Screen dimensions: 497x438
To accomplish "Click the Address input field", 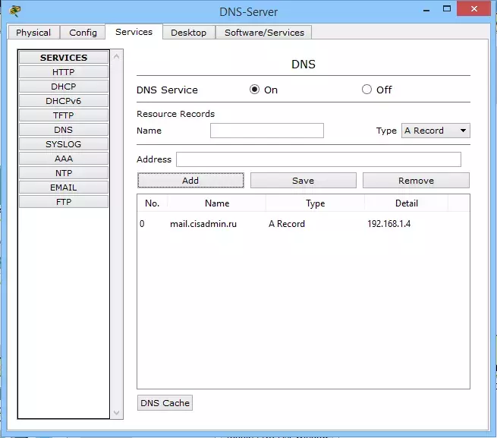I will [x=319, y=159].
